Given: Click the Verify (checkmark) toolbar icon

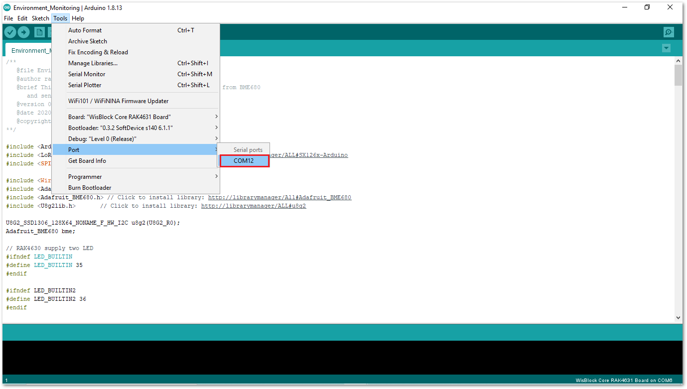Looking at the screenshot, I should (x=10, y=32).
